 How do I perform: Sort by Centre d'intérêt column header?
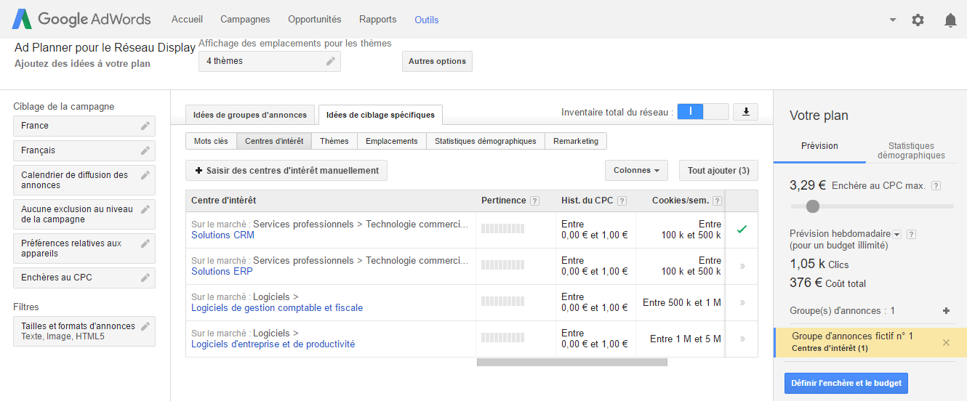[x=223, y=201]
